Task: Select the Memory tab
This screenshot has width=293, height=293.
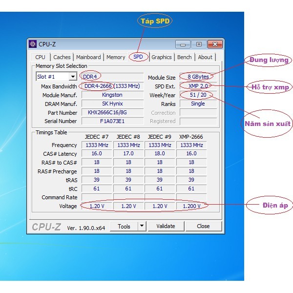Action: pyautogui.click(x=116, y=57)
